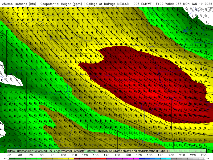Click the legend label '200'

click(171, 155)
